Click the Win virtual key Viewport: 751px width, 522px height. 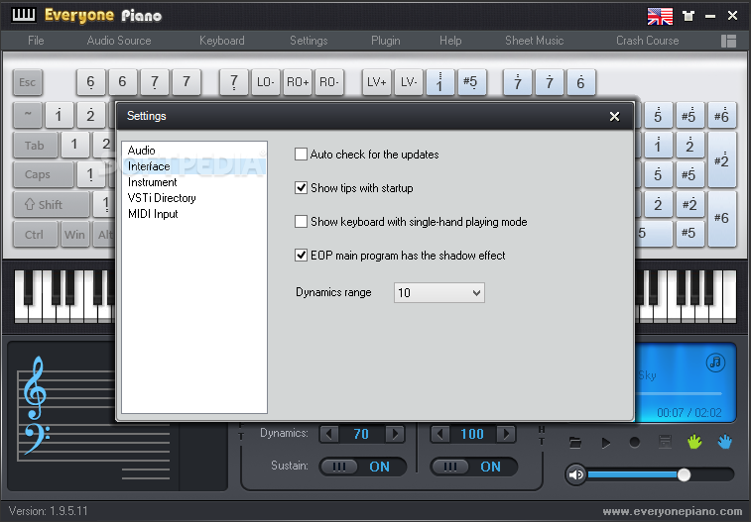[75, 234]
